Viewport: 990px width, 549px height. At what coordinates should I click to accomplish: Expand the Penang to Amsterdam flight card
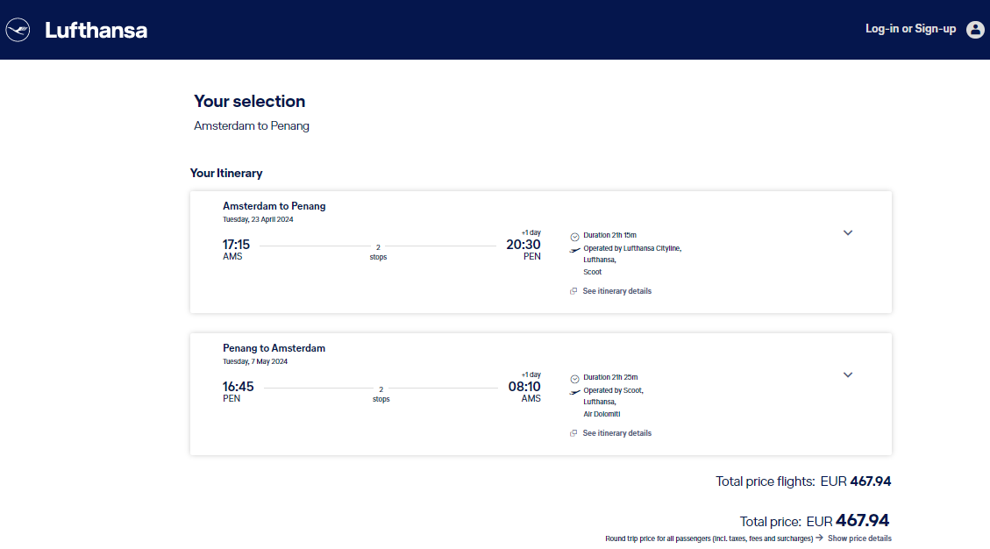coord(848,374)
